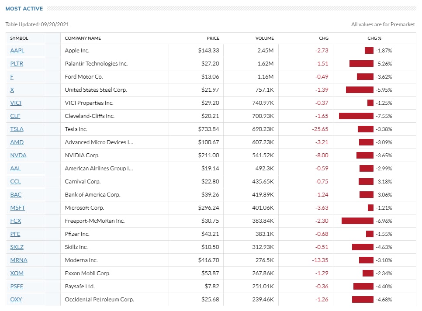Screen dimensions: 422x311
Task: Select Bank of America Corp. cell
Action: [x=93, y=195]
